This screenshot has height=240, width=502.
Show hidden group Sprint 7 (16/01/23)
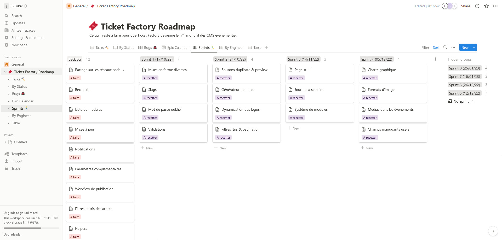coord(465,77)
